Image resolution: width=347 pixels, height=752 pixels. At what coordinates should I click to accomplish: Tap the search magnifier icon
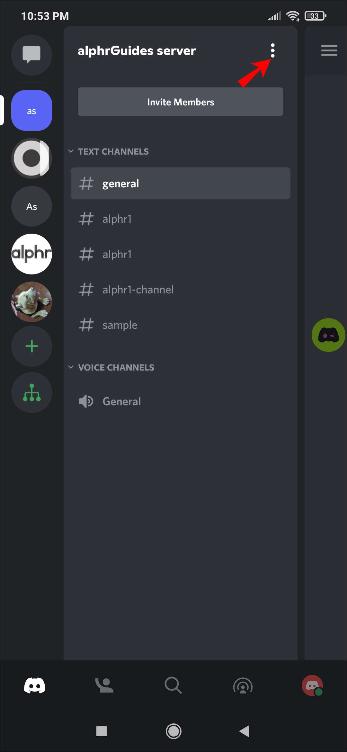[x=173, y=685]
